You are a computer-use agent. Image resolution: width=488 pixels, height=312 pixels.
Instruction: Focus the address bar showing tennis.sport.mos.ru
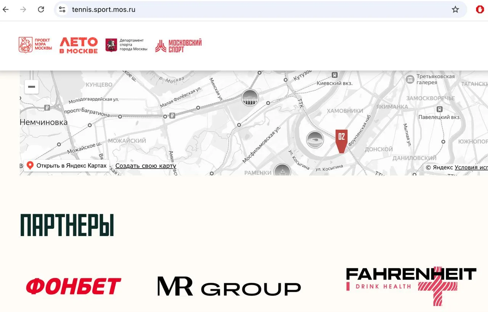click(x=261, y=10)
